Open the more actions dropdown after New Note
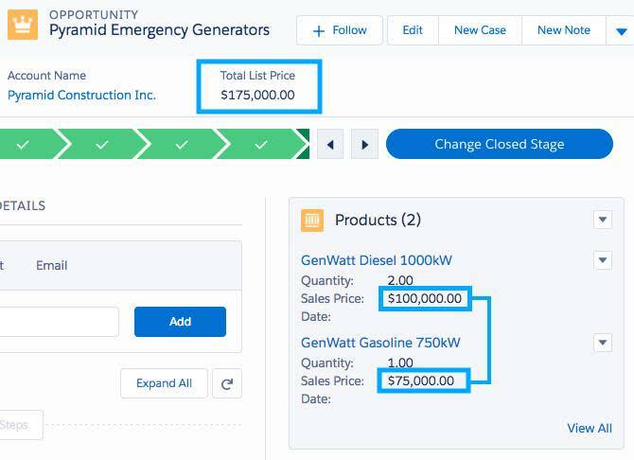Viewport: 634px width, 460px height. pyautogui.click(x=621, y=30)
